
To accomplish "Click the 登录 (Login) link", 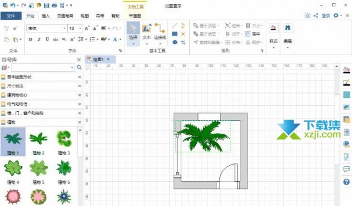I will pos(326,15).
